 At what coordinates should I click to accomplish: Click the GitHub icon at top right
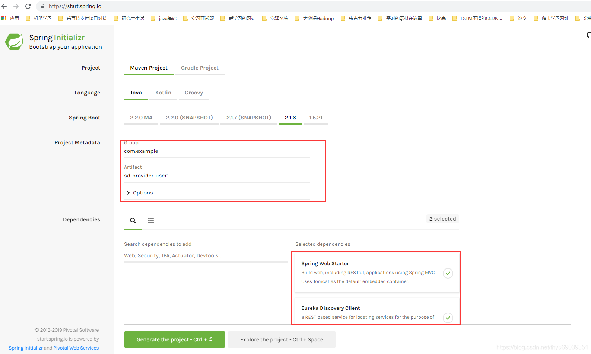589,35
